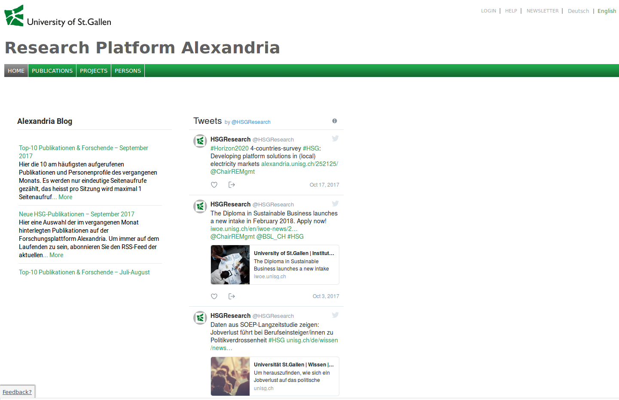Screen dimensions: 619x400
Task: Click HSGResearch avatar on Diploma tweet
Action: tap(200, 206)
